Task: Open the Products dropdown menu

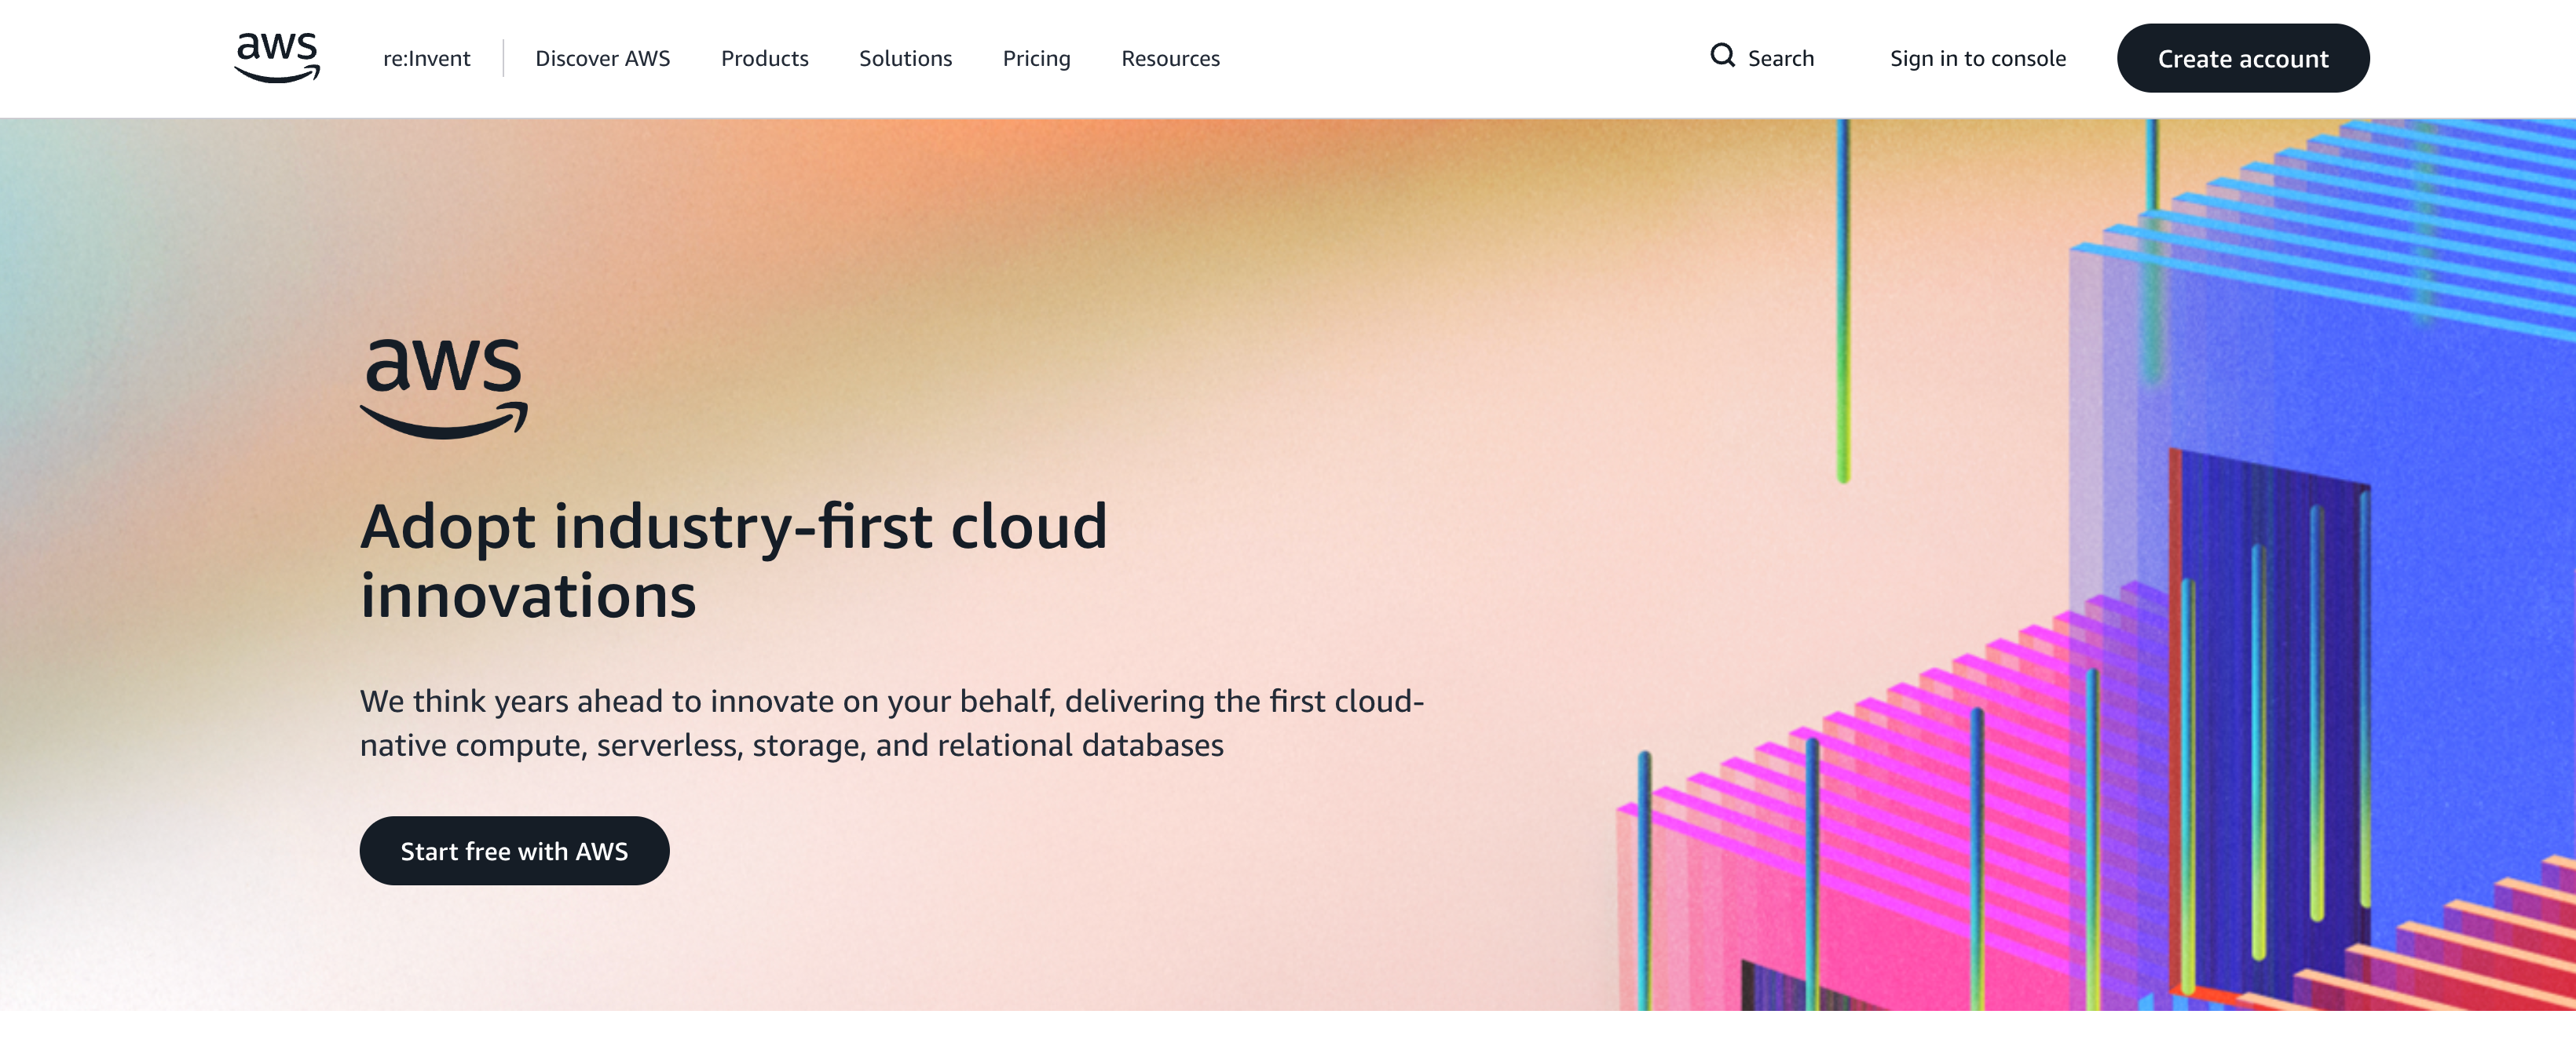Action: [764, 58]
